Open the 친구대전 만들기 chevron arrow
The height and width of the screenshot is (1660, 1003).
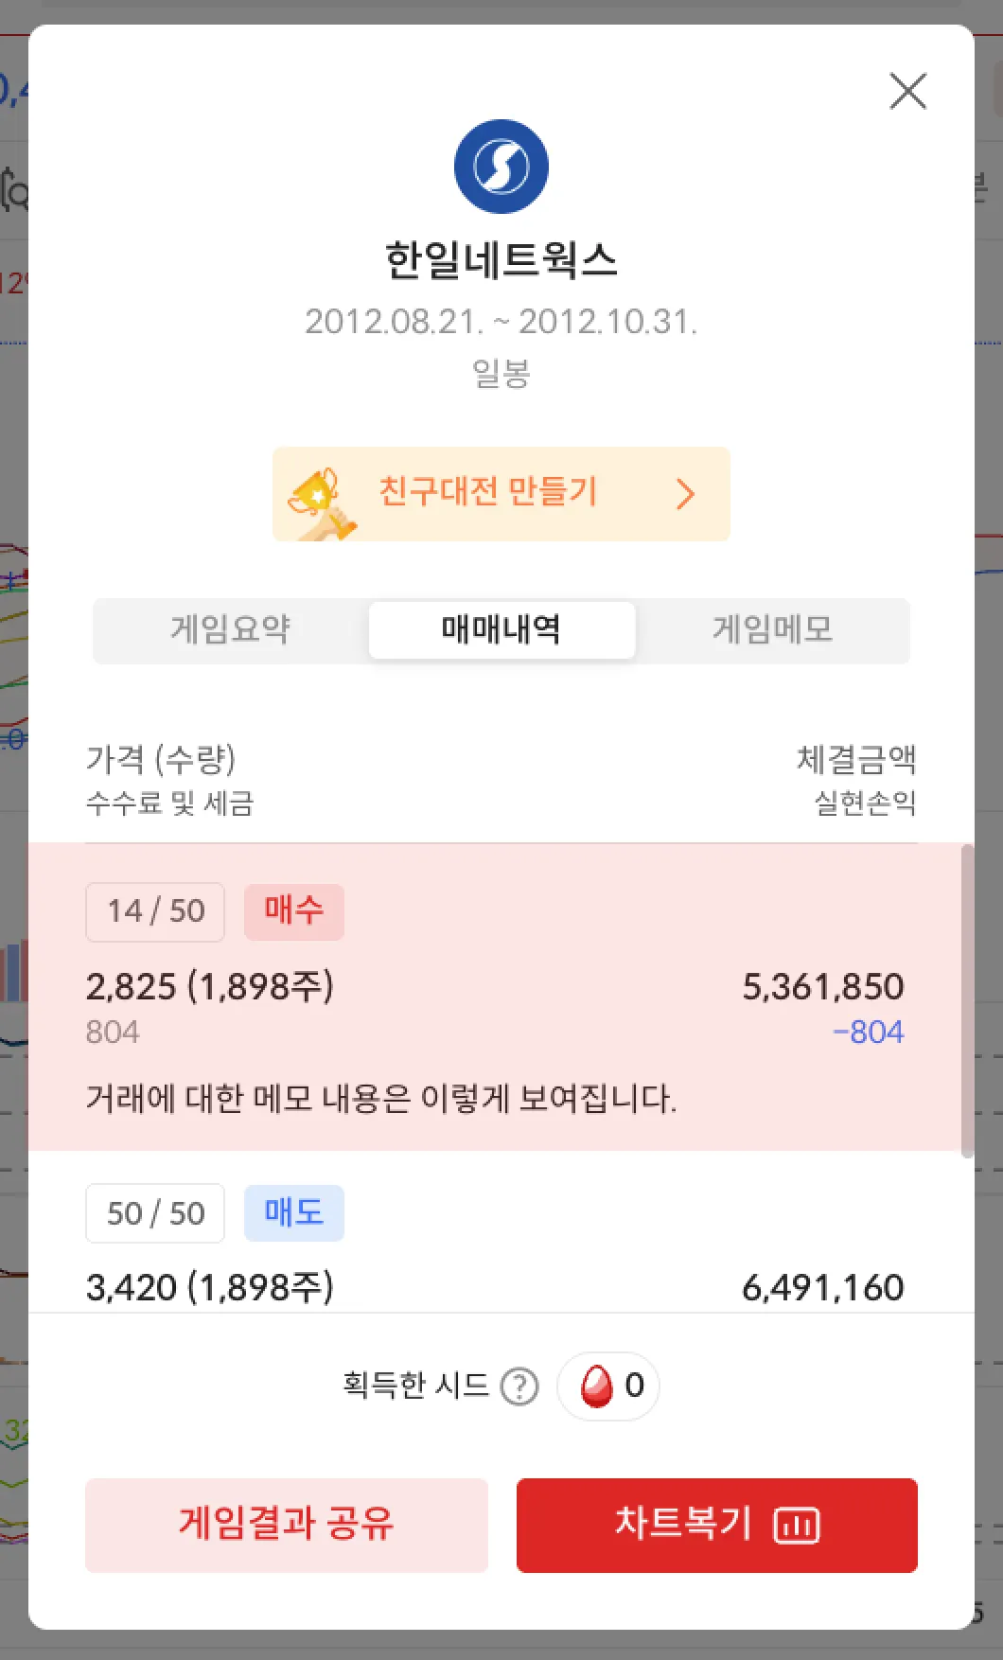pos(686,494)
